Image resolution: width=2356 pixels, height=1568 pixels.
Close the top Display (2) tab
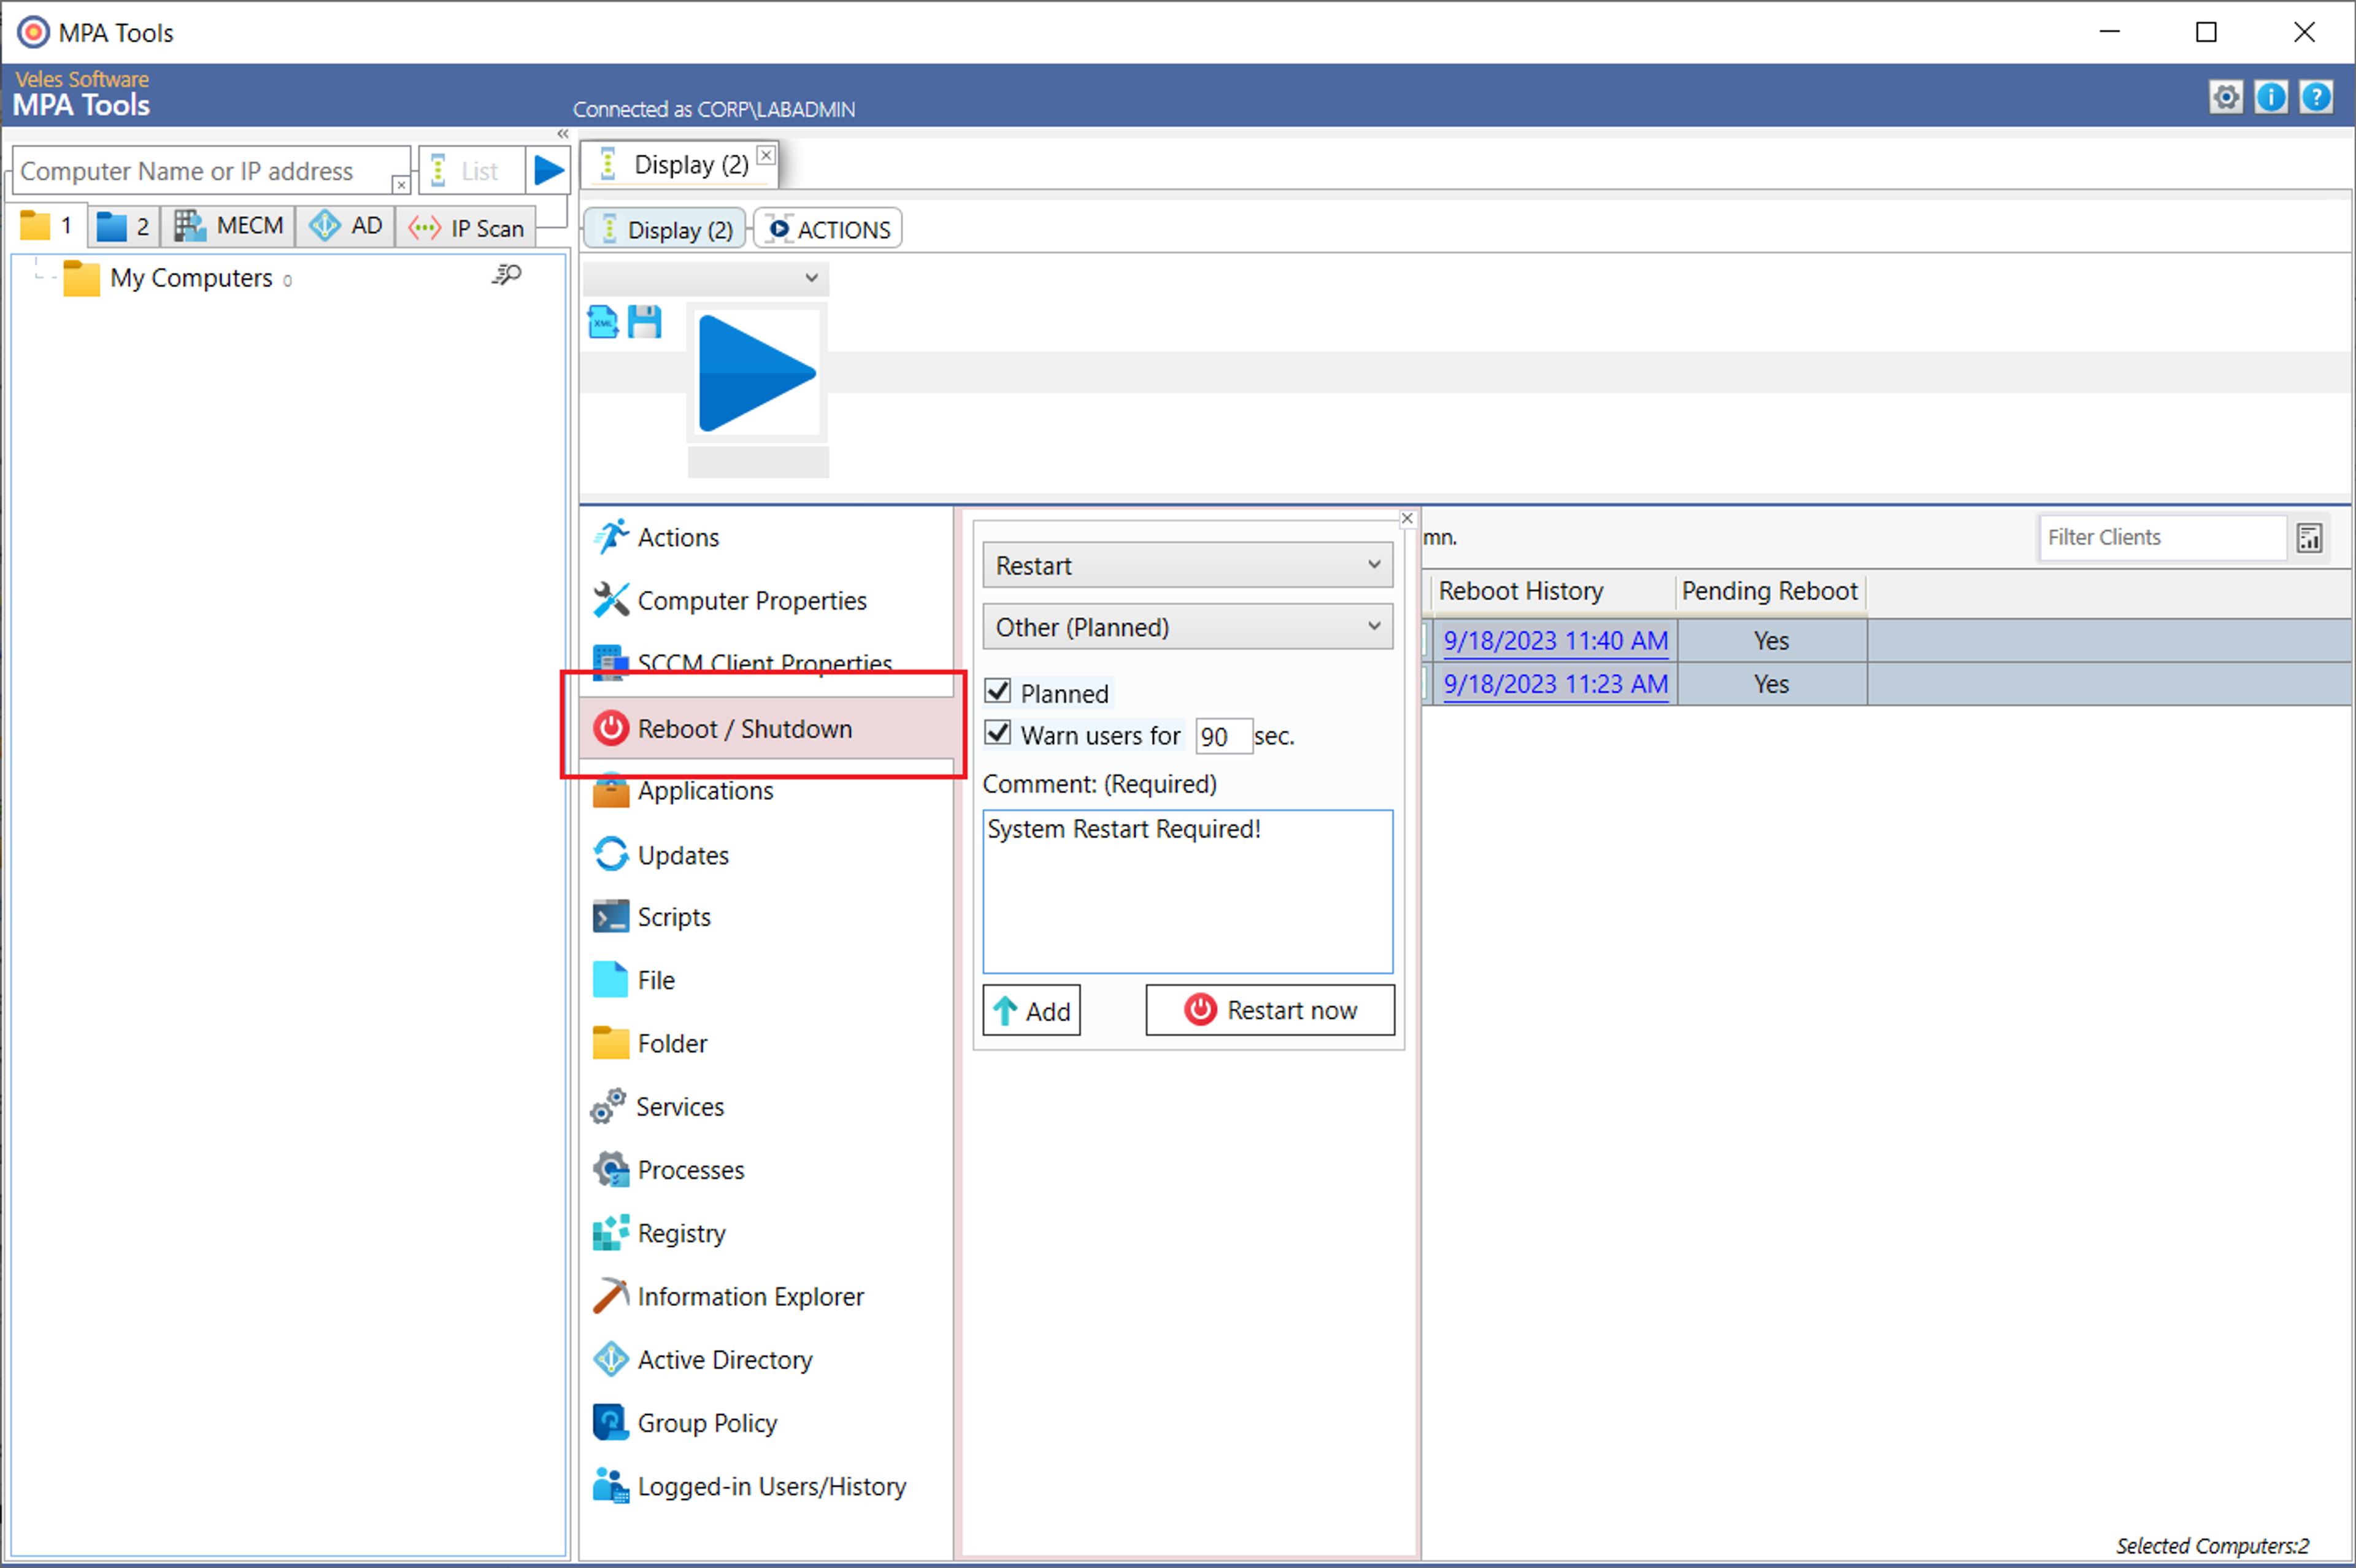(x=766, y=155)
